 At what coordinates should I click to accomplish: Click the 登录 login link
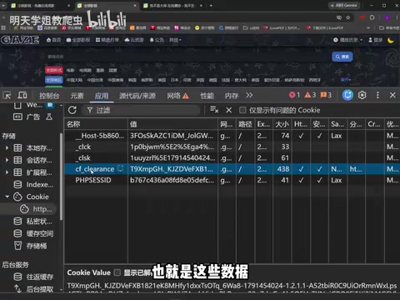pyautogui.click(x=375, y=40)
